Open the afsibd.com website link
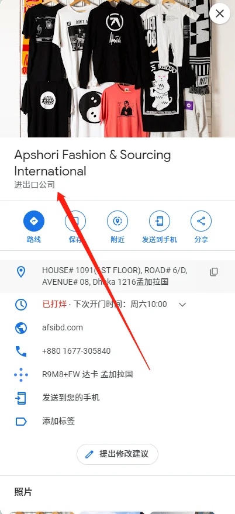Screen dimensions: 235x514 [63, 327]
